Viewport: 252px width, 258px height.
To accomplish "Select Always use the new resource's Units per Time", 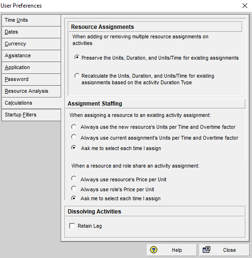I will [x=74, y=127].
